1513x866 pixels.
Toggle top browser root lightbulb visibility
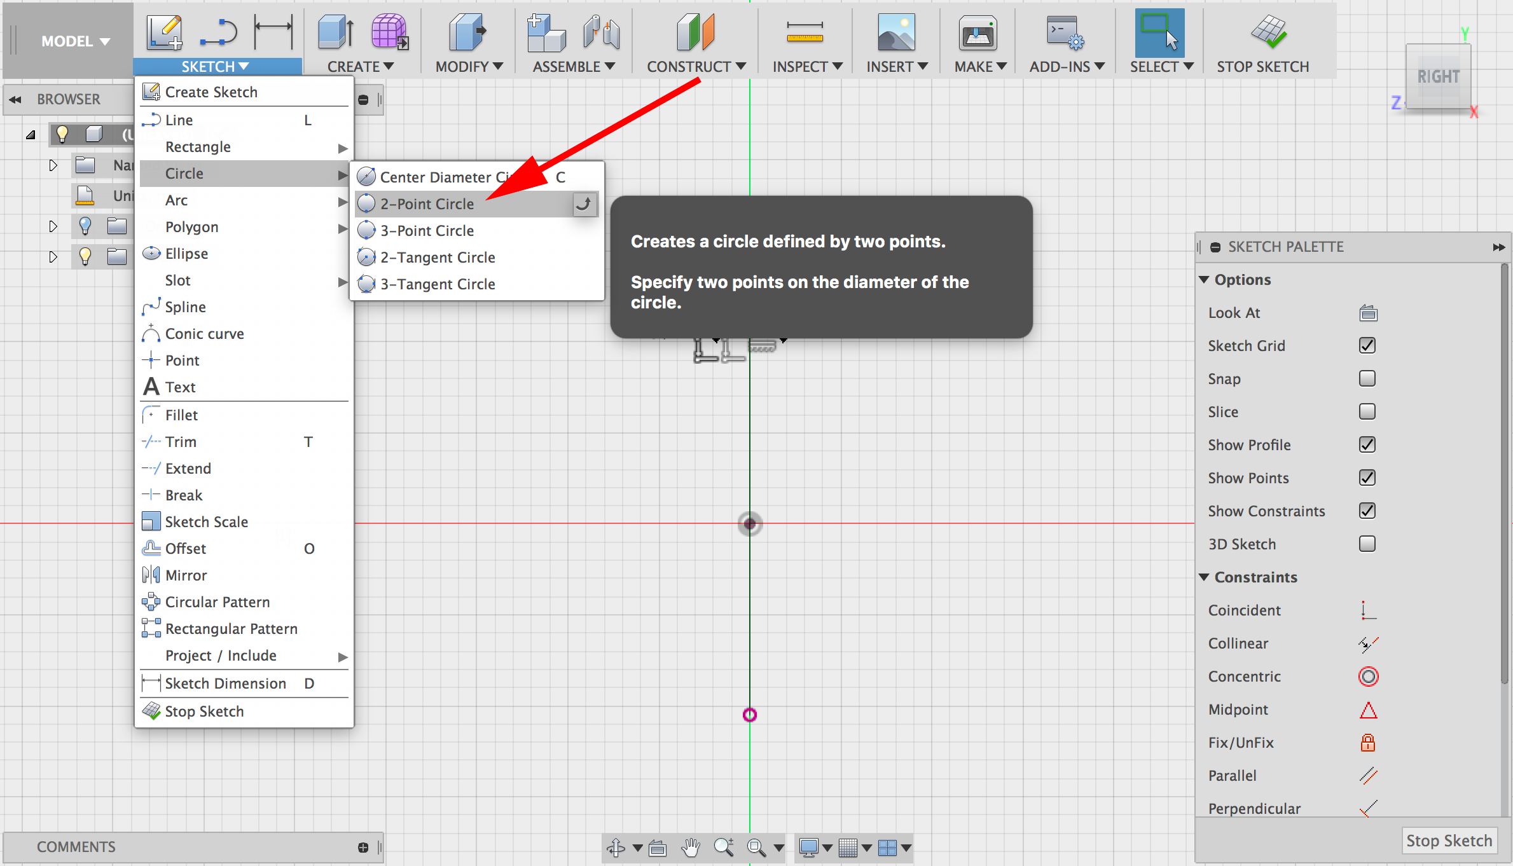62,134
